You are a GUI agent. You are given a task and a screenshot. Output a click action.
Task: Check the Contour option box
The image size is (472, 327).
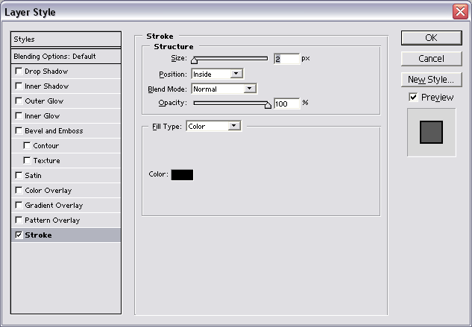click(x=27, y=145)
